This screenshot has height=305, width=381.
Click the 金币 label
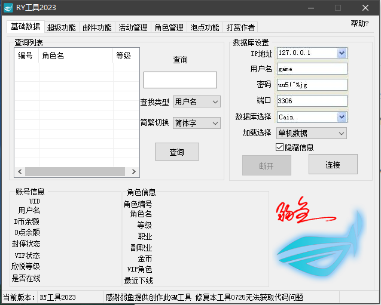tap(145, 258)
